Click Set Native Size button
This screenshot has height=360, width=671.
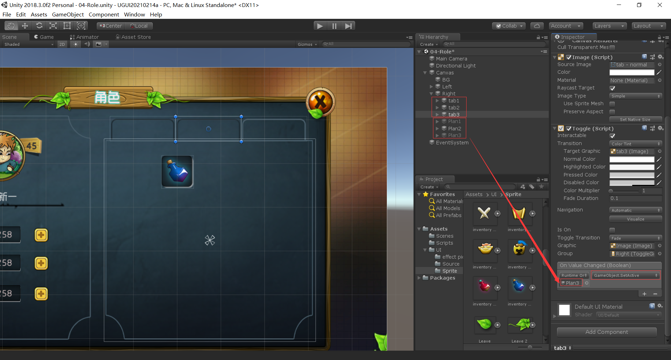click(x=636, y=120)
